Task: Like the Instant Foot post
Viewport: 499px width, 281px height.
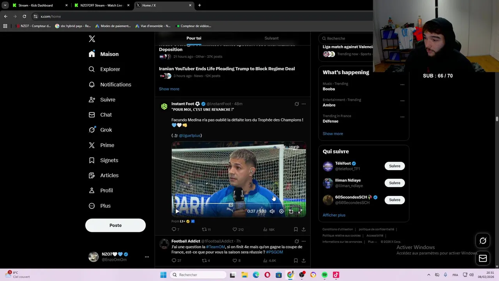Action: pyautogui.click(x=238, y=229)
